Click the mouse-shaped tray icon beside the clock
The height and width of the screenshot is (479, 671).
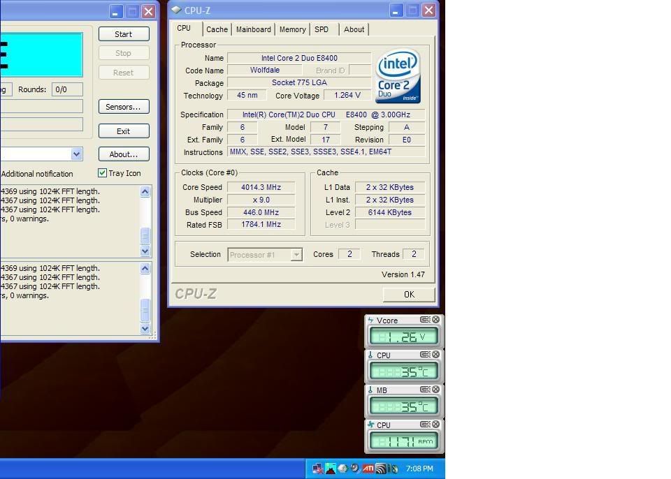(394, 469)
